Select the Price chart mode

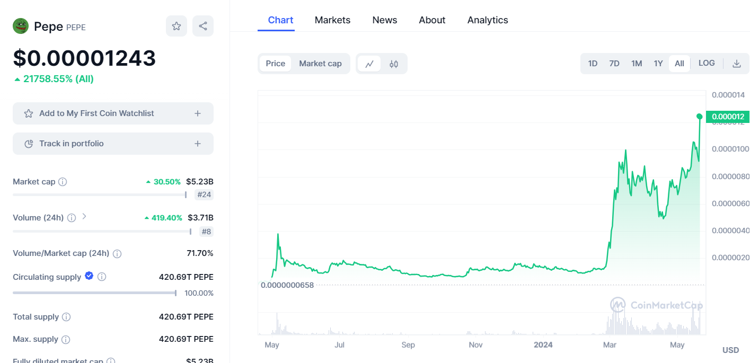(x=276, y=64)
